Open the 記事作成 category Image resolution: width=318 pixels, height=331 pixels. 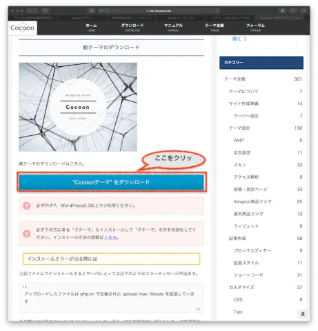[237, 239]
